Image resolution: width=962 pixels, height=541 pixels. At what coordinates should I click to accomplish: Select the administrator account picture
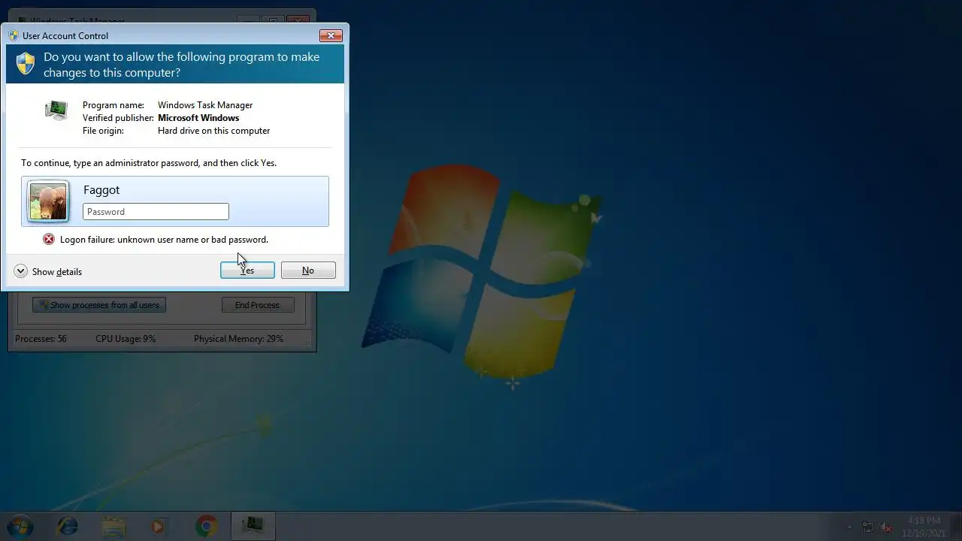[x=48, y=201]
